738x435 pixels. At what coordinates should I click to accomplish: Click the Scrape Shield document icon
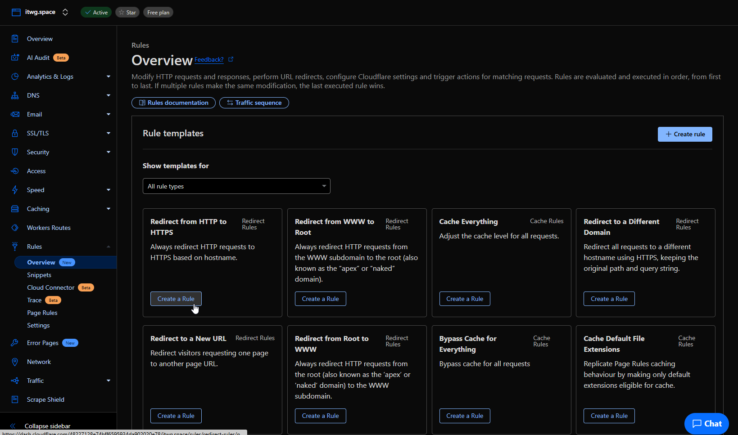pyautogui.click(x=15, y=399)
